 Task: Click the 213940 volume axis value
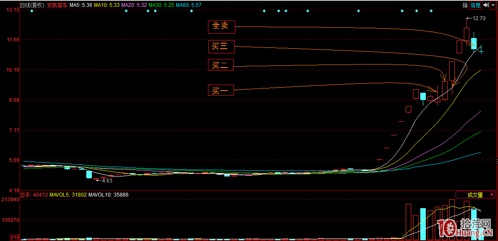tap(11, 200)
